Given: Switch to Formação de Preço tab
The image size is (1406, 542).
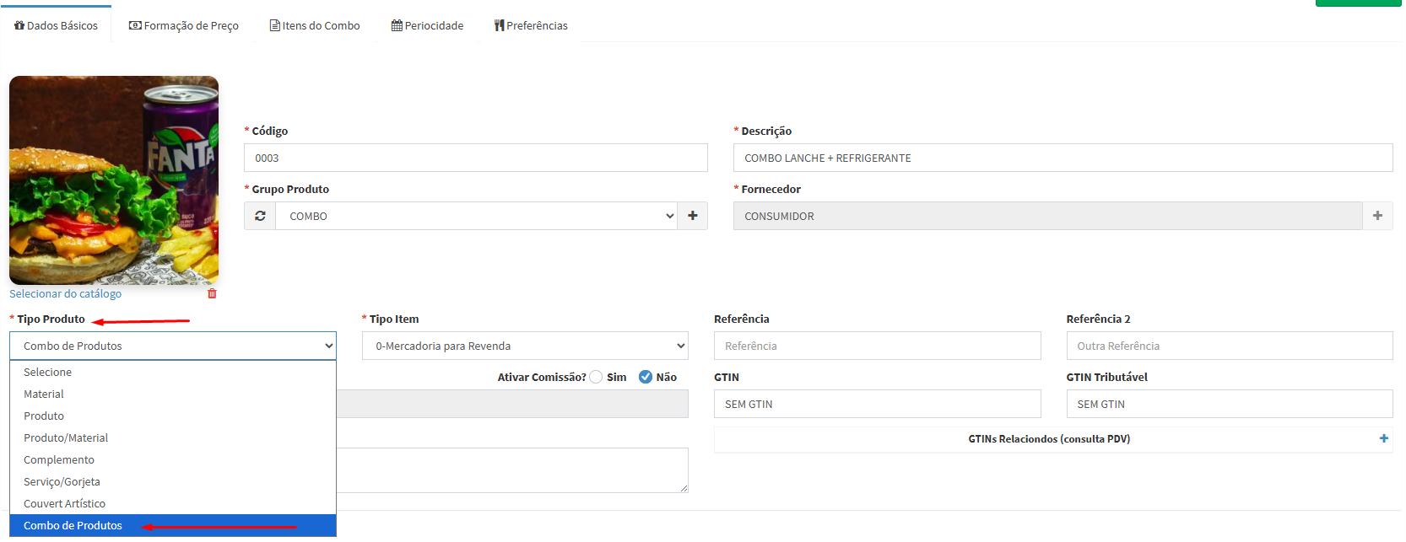Looking at the screenshot, I should pyautogui.click(x=184, y=26).
